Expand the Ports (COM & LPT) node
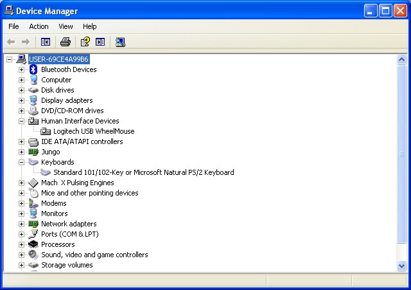 (x=21, y=234)
